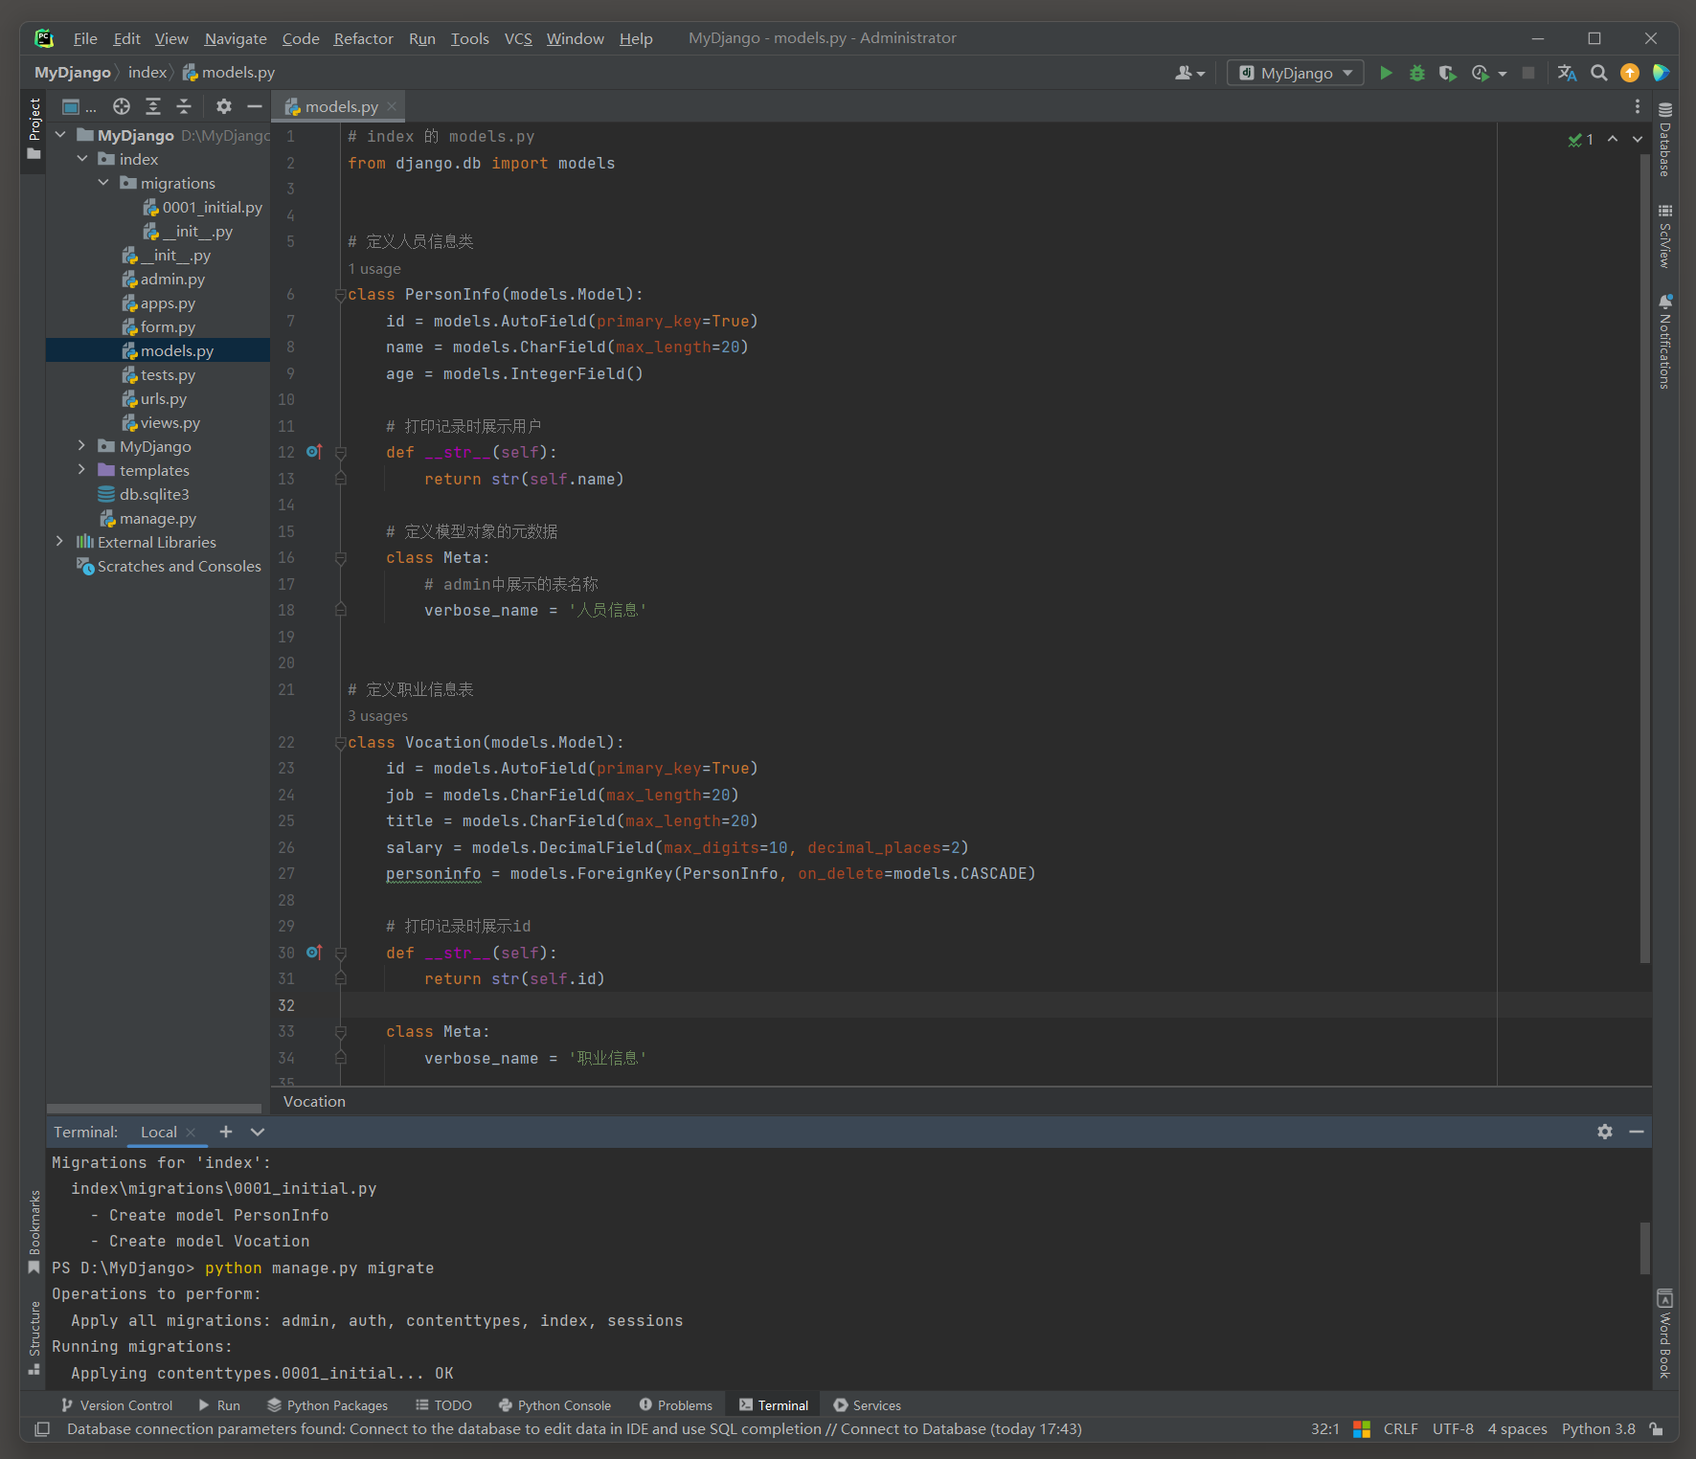The width and height of the screenshot is (1696, 1459).
Task: Open Version Control tool window
Action: (117, 1405)
